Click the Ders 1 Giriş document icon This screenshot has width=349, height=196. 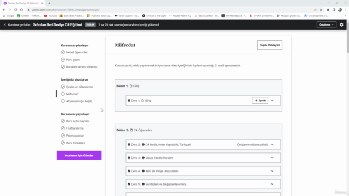tap(143, 100)
